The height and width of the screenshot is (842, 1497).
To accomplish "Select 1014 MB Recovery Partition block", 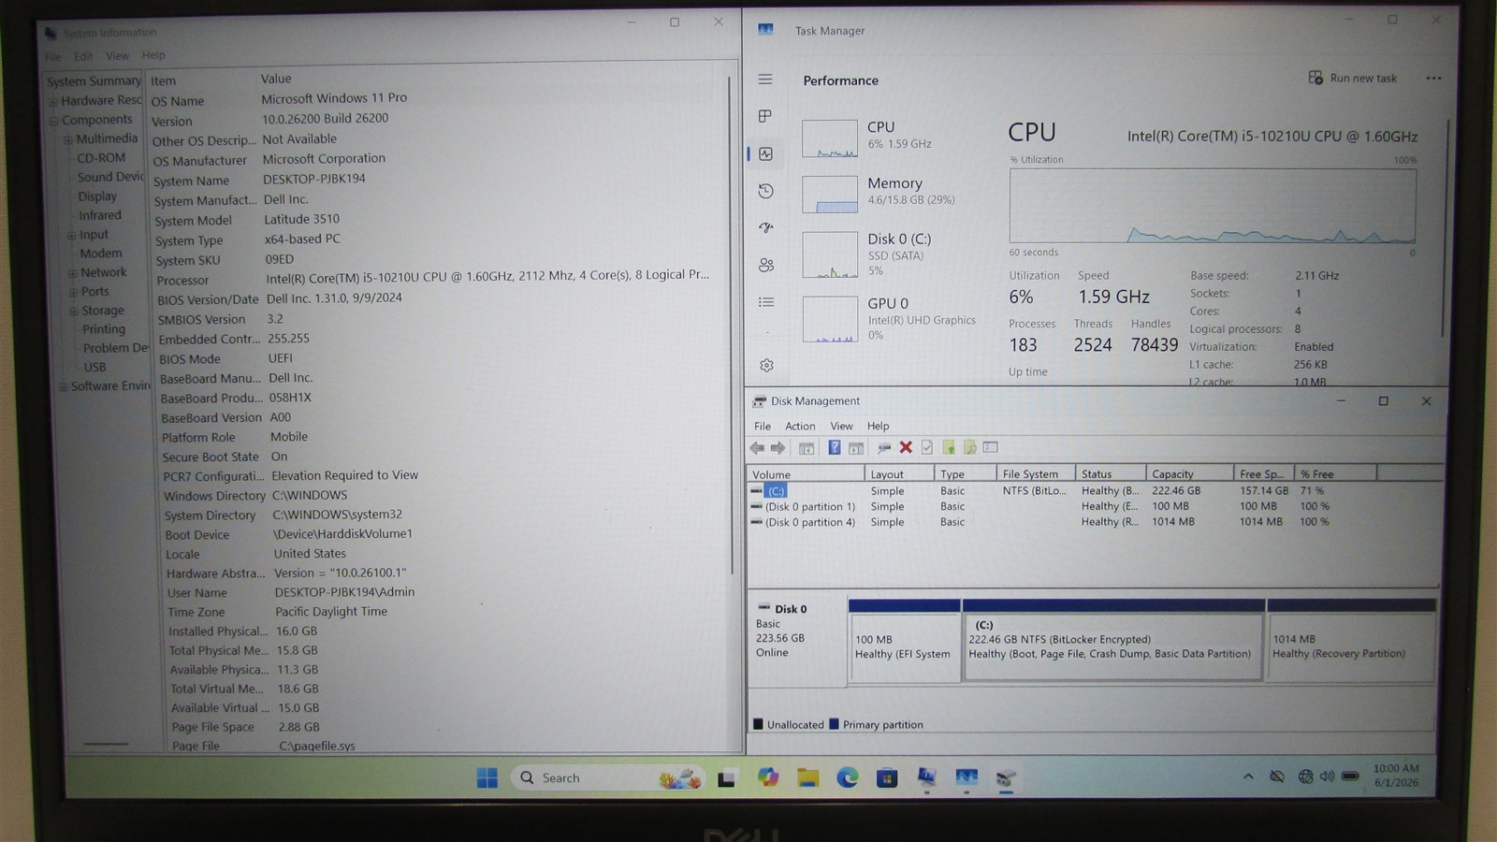I will tap(1351, 639).
